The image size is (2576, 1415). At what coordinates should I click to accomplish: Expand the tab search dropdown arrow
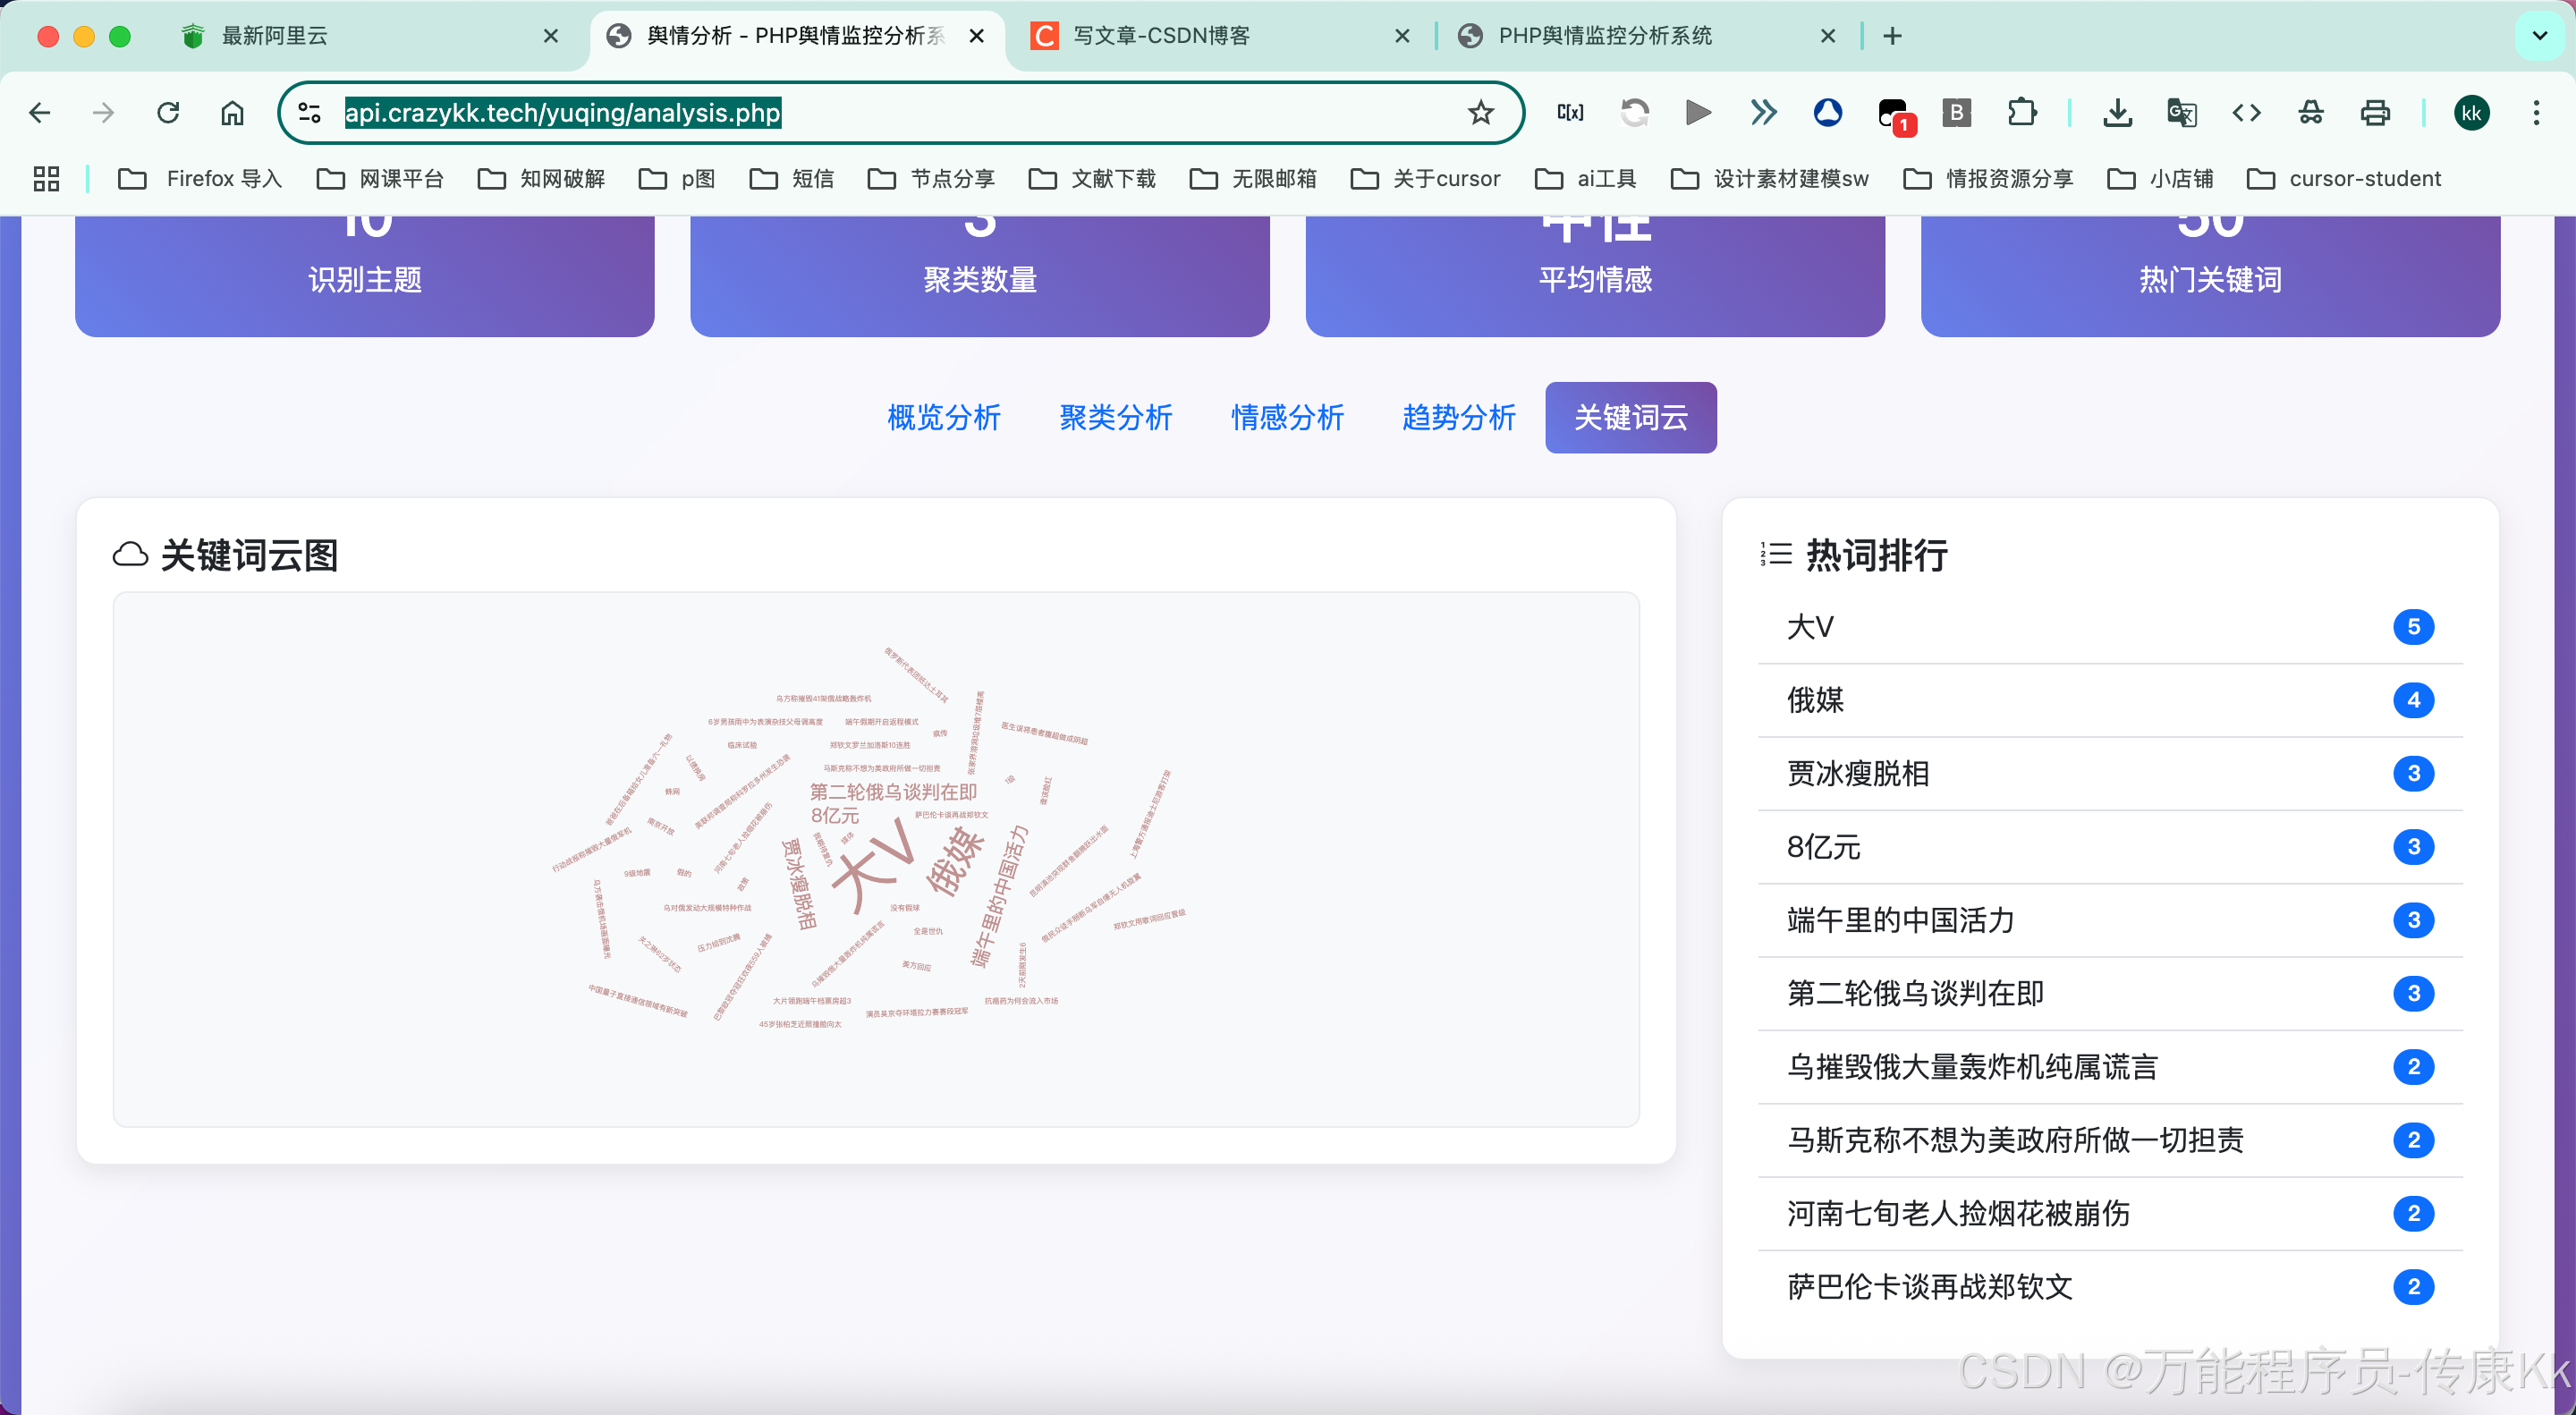[x=2539, y=36]
